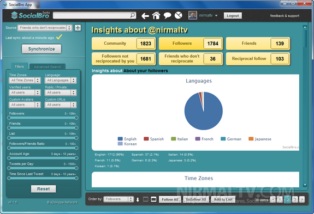
Task: Switch to the Advanced Search tab
Action: pos(48,66)
